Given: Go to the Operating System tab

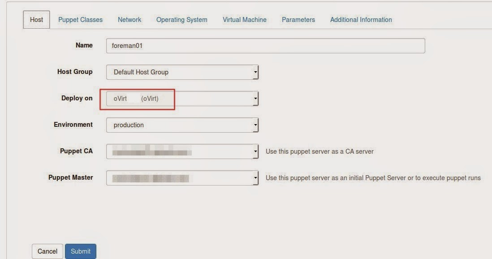Looking at the screenshot, I should 181,20.
